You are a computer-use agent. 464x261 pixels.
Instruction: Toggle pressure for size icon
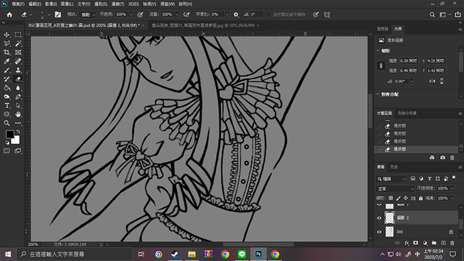point(316,15)
